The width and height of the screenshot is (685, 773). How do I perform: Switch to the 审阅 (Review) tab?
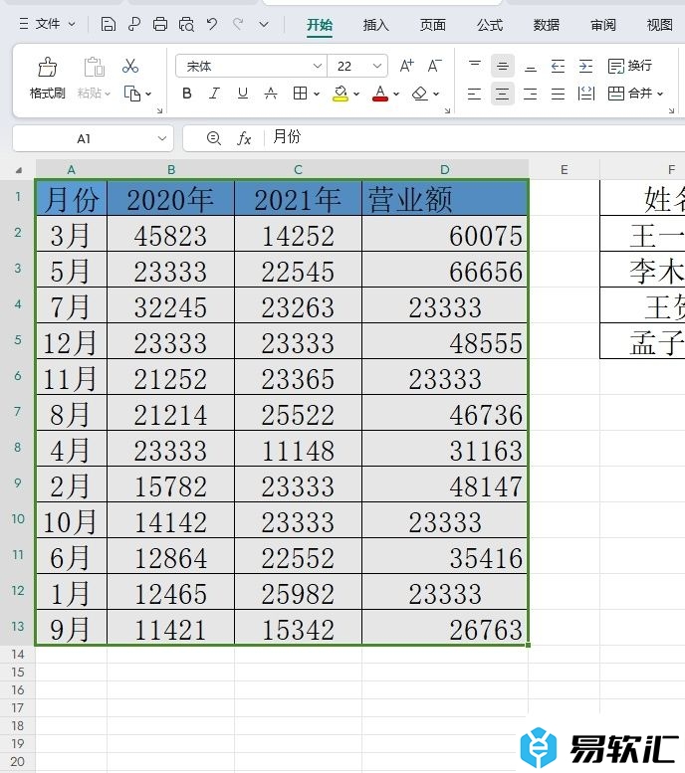pos(603,25)
